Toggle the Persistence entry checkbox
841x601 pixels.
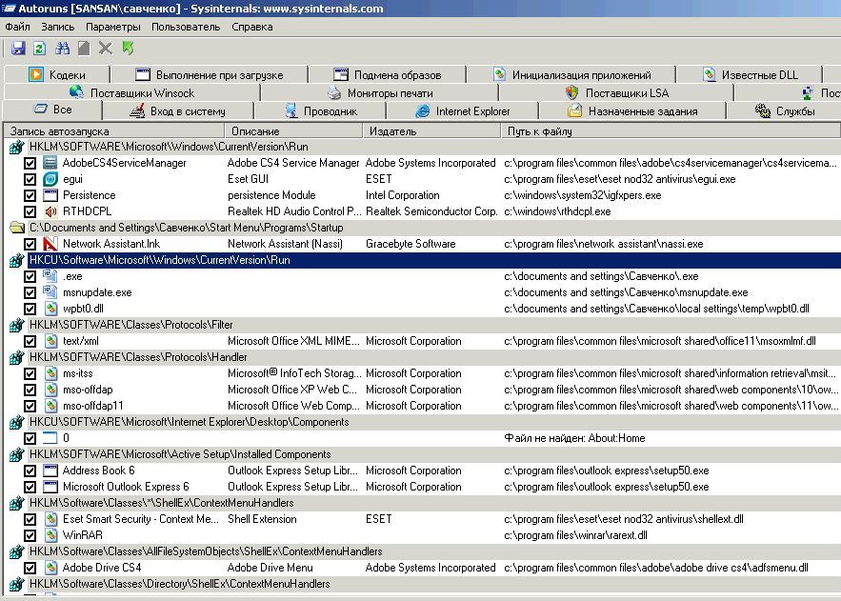coord(30,195)
